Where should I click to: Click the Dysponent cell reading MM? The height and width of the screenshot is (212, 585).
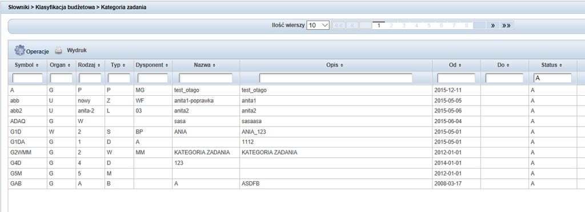click(153, 153)
